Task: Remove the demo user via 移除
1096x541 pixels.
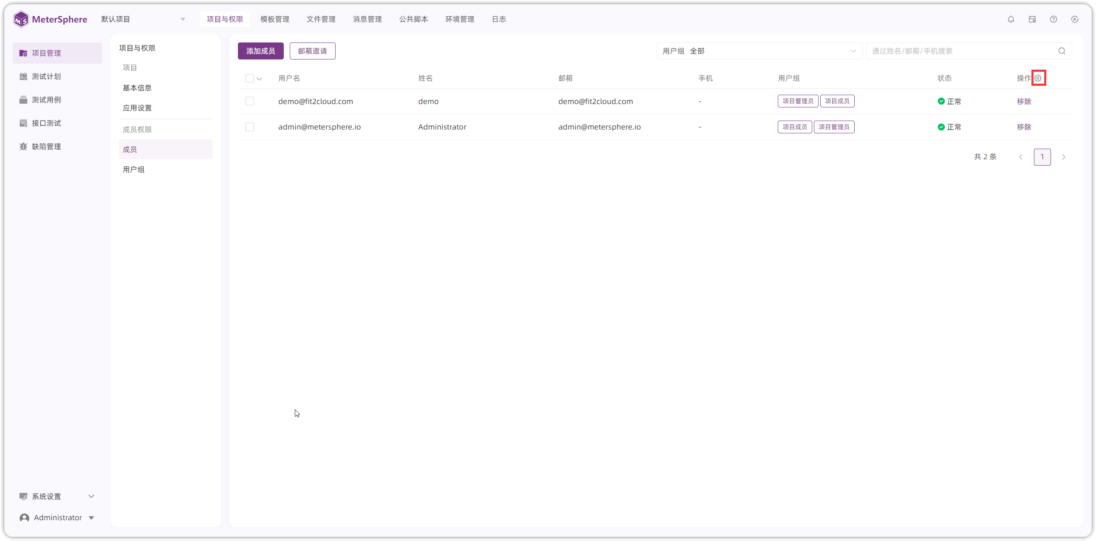Action: coord(1024,101)
